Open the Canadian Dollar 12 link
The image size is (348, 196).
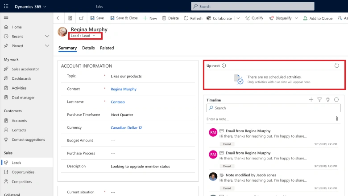coord(126,127)
